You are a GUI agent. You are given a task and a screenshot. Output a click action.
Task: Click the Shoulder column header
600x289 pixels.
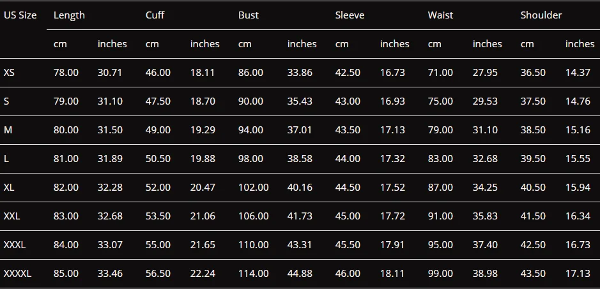coord(541,15)
